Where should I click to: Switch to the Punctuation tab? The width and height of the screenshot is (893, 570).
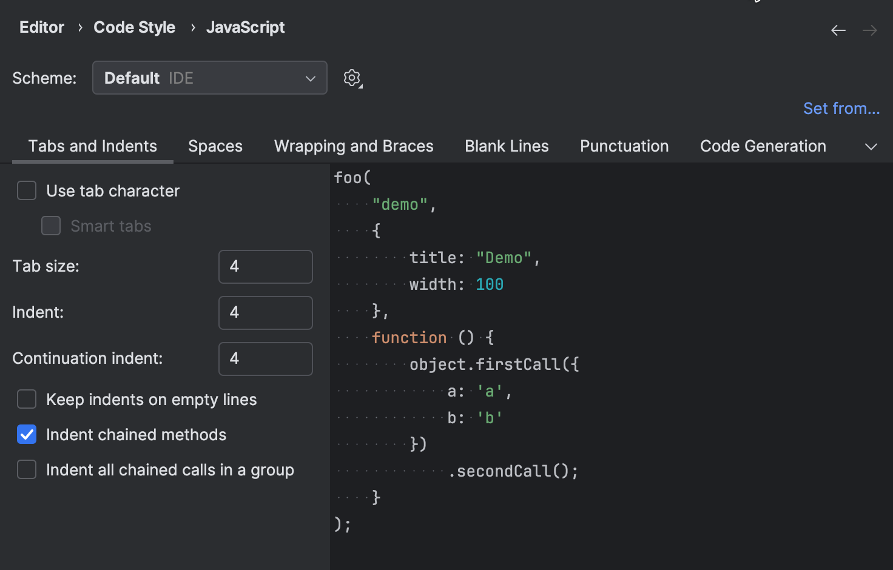click(624, 146)
